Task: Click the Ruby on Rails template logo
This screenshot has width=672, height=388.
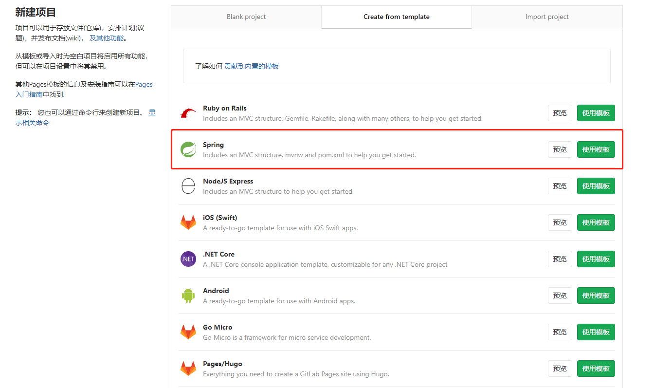Action: (188, 113)
